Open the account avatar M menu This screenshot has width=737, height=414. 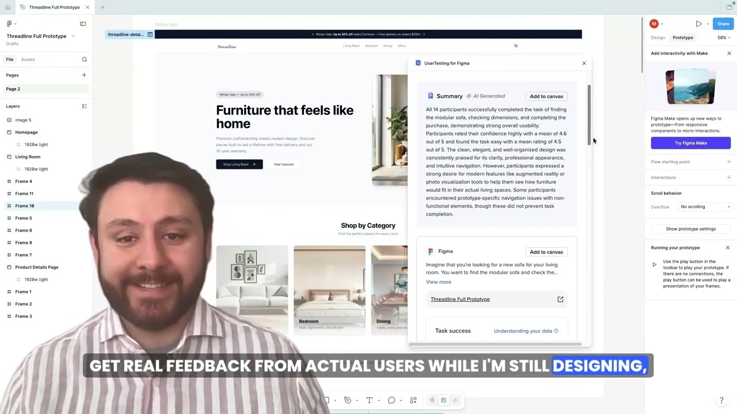pyautogui.click(x=654, y=24)
